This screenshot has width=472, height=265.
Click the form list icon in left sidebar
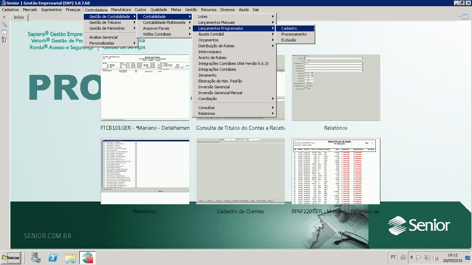(4, 40)
